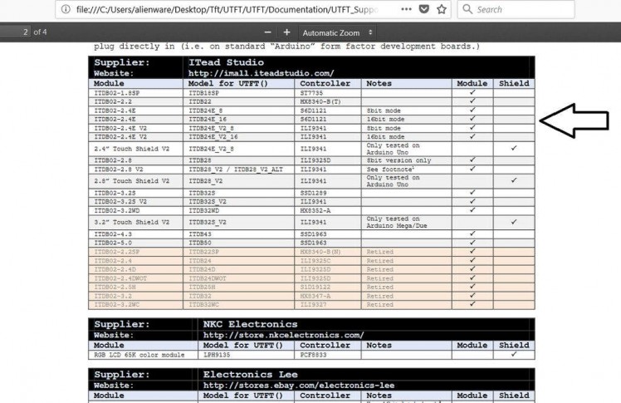Select the retired ITDB02-2.2SP module cell
The height and width of the screenshot is (403, 621).
(135, 252)
